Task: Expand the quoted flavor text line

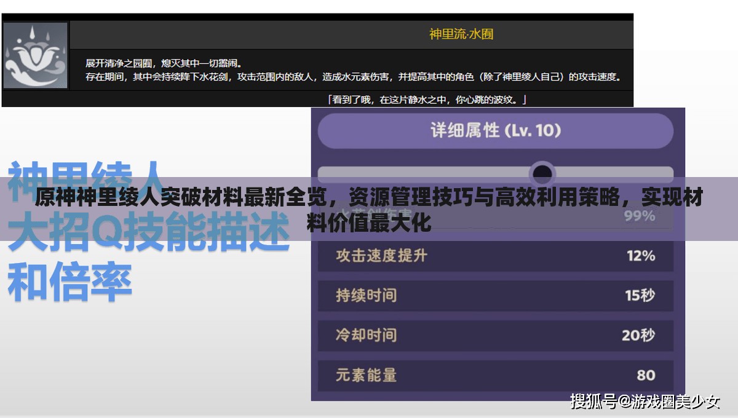Action: coord(427,100)
